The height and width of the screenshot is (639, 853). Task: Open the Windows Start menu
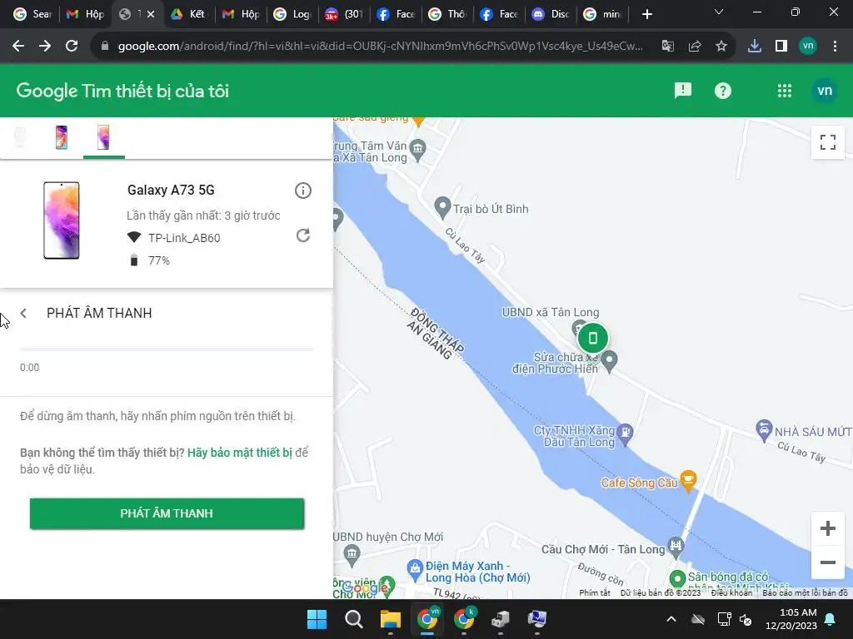click(317, 619)
